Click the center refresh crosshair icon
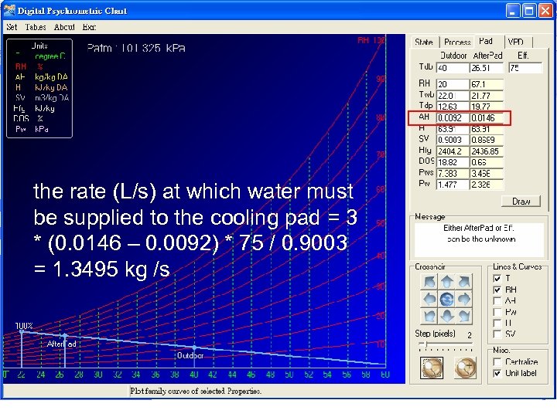Viewport: 557px width, 417px height. [446, 300]
